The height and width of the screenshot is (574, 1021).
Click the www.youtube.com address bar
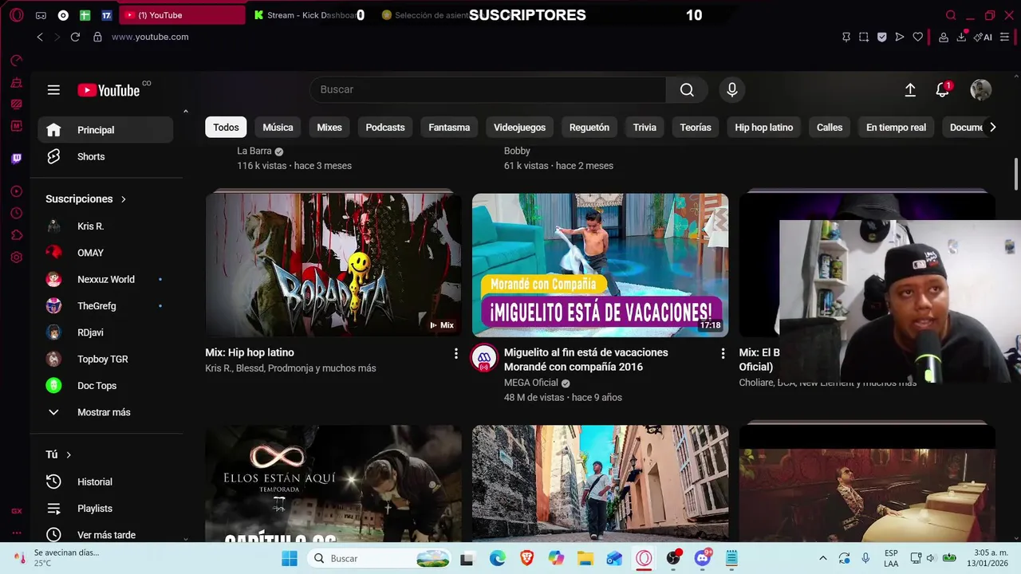point(150,37)
